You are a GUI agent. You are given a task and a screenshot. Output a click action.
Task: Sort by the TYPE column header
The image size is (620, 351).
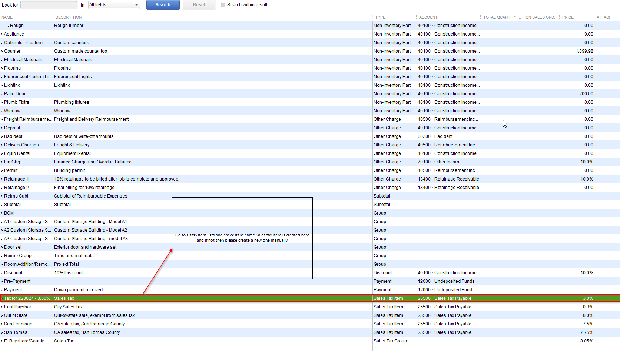coord(380,17)
